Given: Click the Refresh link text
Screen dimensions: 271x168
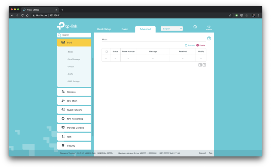Looking at the screenshot, I should (x=191, y=45).
